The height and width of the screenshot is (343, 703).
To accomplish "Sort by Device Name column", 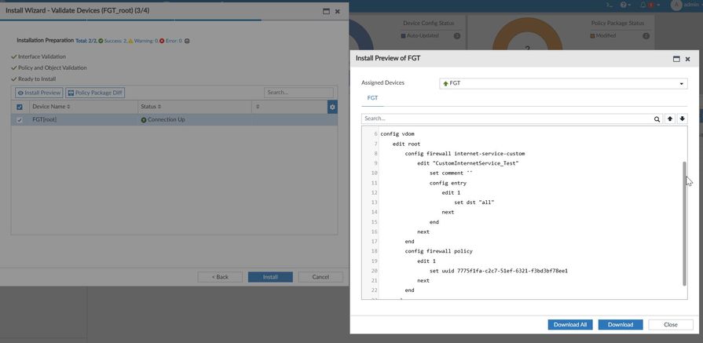I will click(51, 107).
